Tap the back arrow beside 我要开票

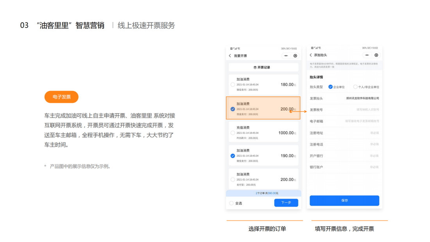230,56
